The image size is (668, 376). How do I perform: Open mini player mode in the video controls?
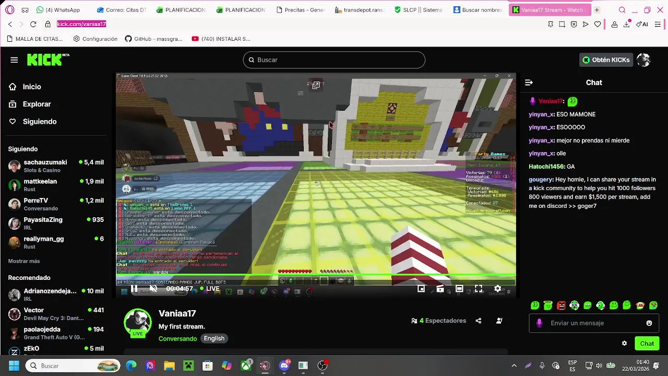pyautogui.click(x=421, y=288)
